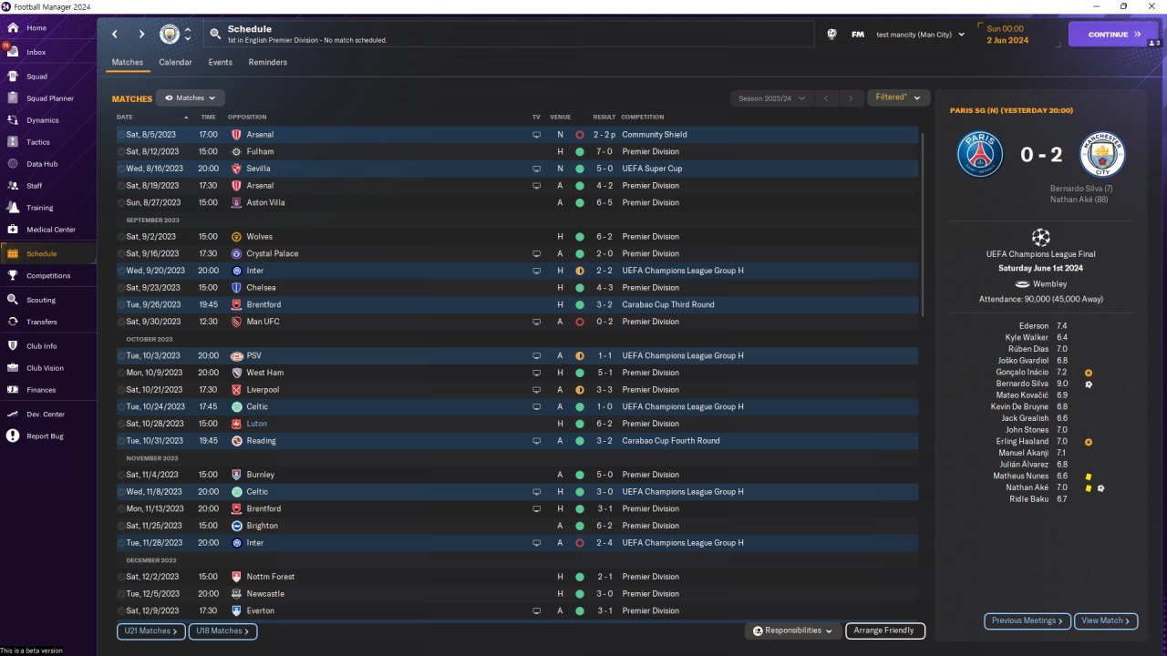Open the Scouting magnifier icon
The height and width of the screenshot is (656, 1167).
[13, 300]
